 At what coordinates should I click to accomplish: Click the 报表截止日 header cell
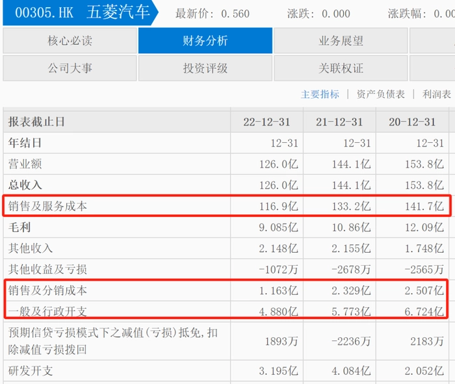coord(36,122)
